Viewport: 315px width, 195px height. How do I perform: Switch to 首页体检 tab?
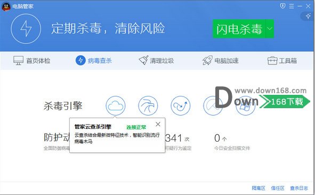(x=32, y=60)
